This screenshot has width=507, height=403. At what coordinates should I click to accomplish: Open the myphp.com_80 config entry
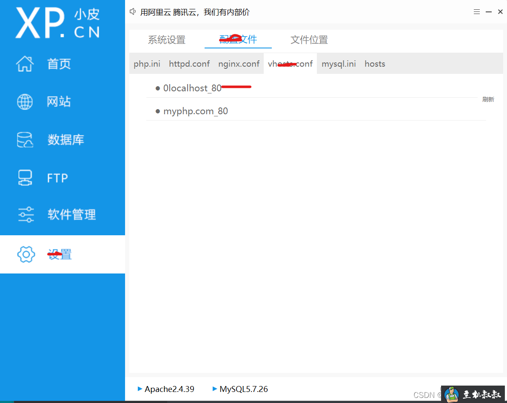coord(195,111)
